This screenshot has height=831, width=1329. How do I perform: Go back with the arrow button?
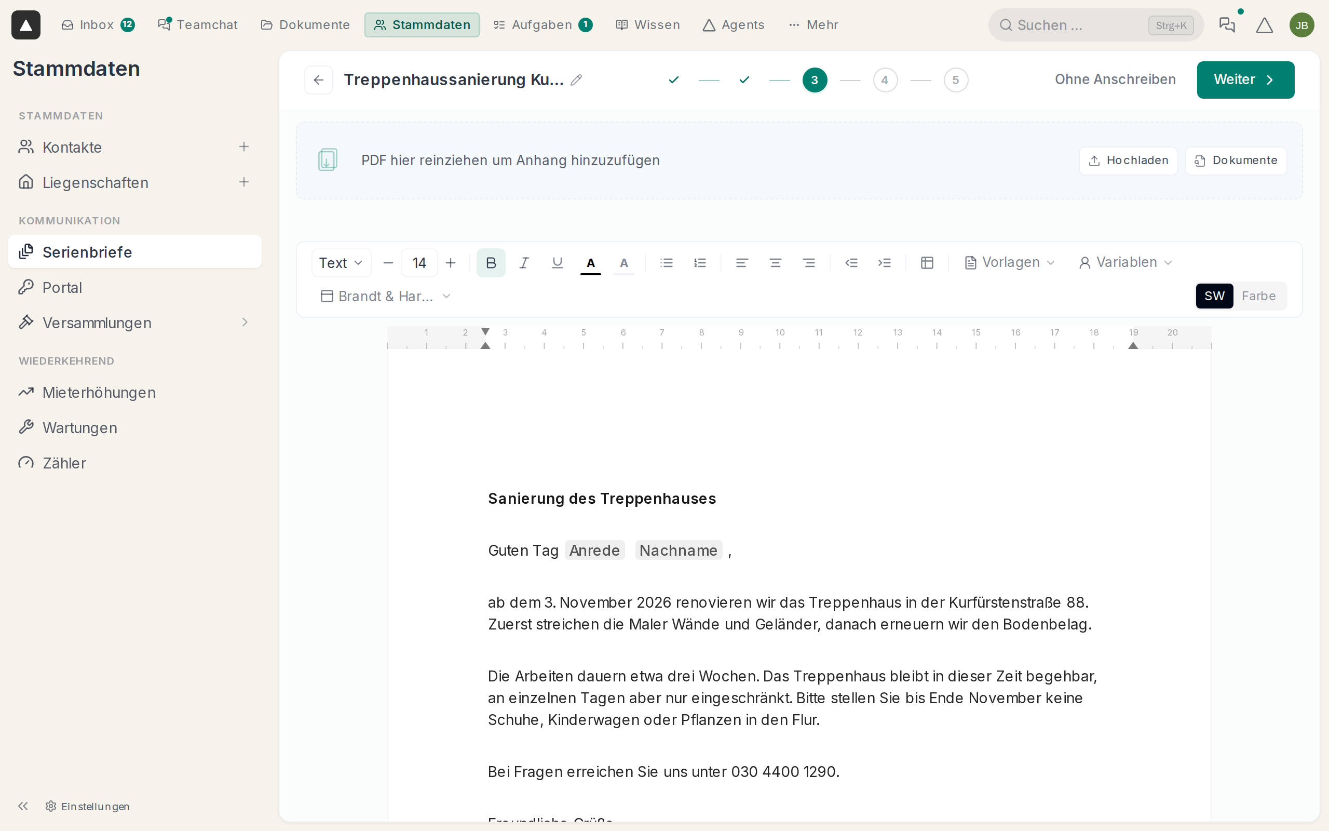pos(319,80)
